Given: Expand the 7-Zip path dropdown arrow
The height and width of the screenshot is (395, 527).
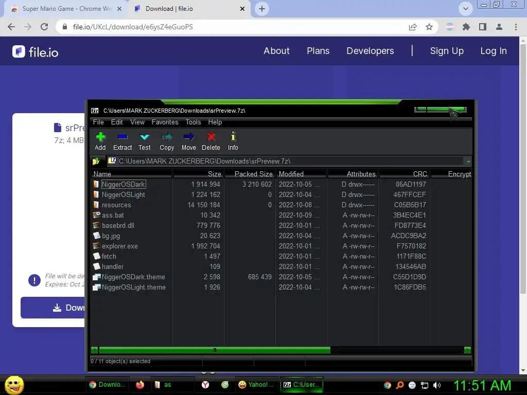Looking at the screenshot, I should tap(468, 161).
